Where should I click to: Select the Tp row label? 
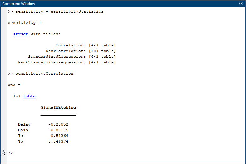20,141
